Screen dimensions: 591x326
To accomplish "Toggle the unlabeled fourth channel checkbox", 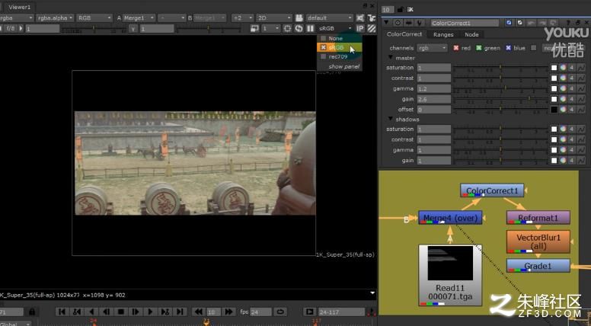I will coord(533,48).
